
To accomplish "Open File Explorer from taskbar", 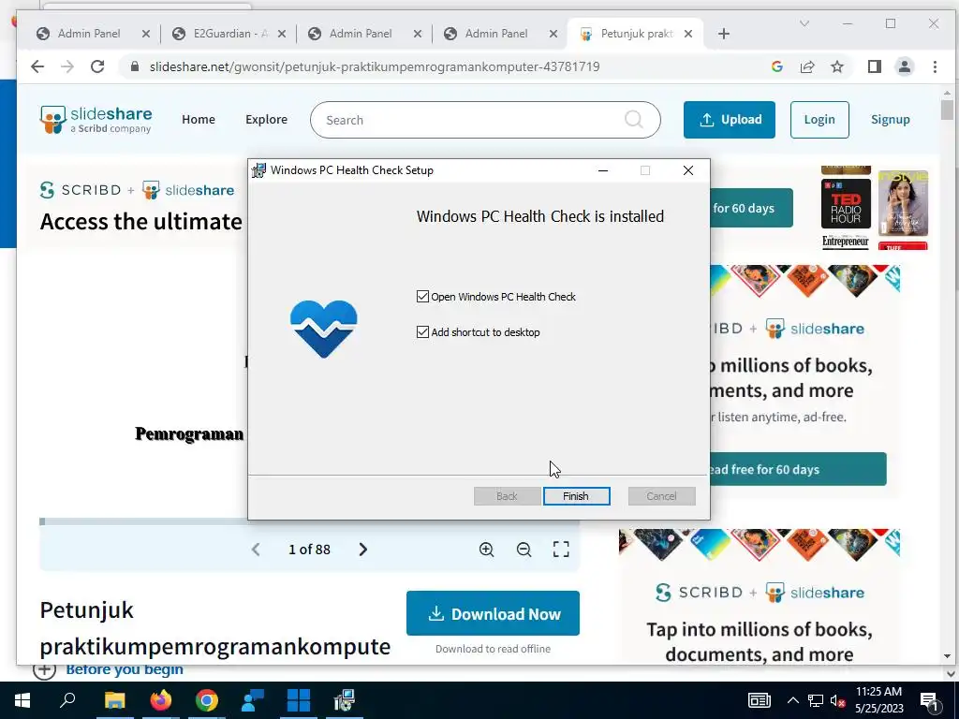I will (114, 700).
